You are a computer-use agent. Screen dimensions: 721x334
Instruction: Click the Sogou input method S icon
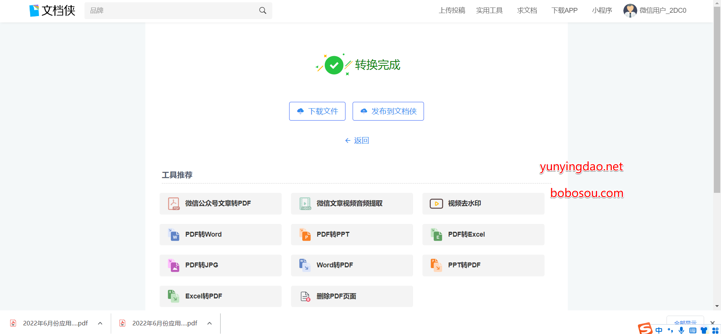pyautogui.click(x=645, y=328)
